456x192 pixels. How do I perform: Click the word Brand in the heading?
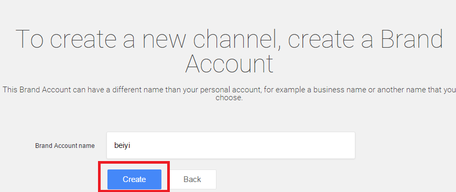point(412,39)
